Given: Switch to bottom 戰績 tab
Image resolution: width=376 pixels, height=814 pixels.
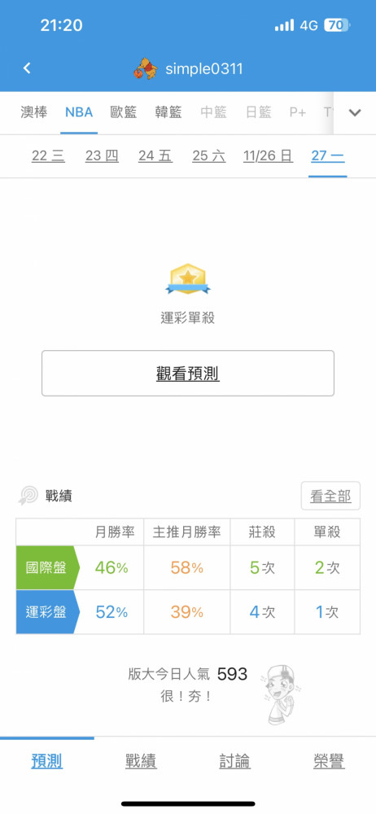Looking at the screenshot, I should (141, 762).
